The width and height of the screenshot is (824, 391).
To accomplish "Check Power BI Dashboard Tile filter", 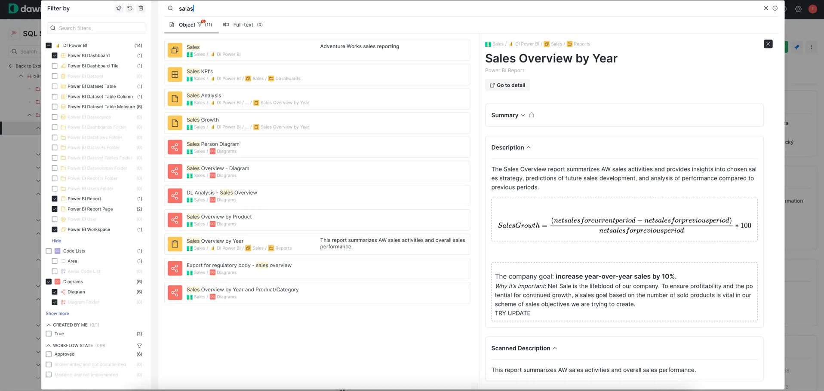I will click(55, 66).
